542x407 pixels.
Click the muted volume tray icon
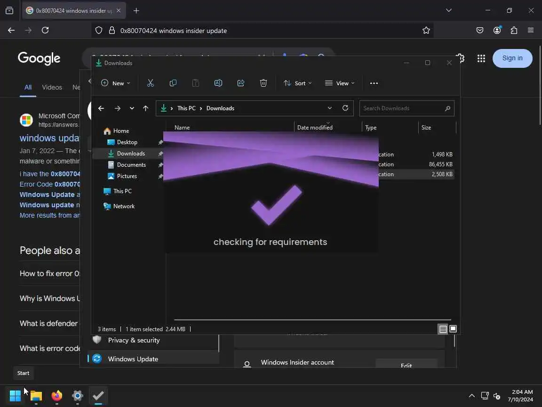click(497, 396)
